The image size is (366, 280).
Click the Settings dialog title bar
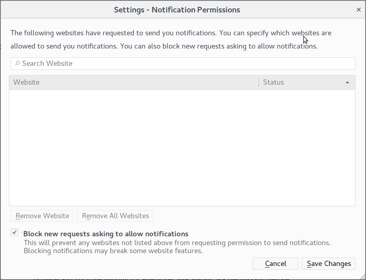click(x=177, y=10)
